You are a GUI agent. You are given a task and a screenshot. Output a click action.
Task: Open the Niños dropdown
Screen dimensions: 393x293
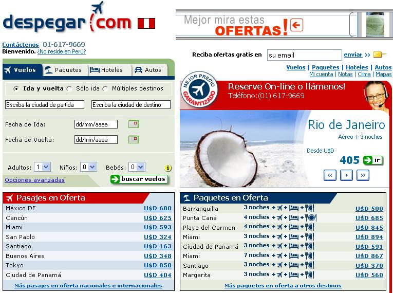[88, 167]
